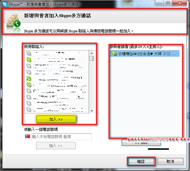The height and width of the screenshot is (171, 190).
Task: Open the Taiwan flag country selector
Action: (28, 136)
